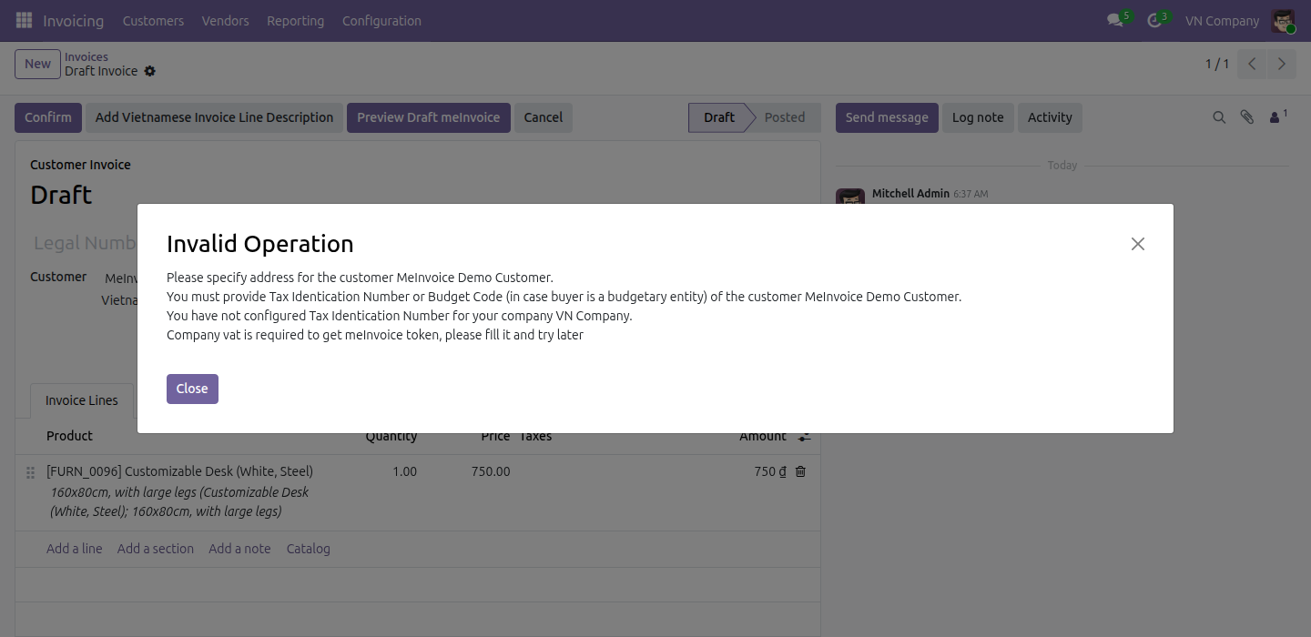Open the apps grid menu icon
The image size is (1311, 637).
point(24,20)
